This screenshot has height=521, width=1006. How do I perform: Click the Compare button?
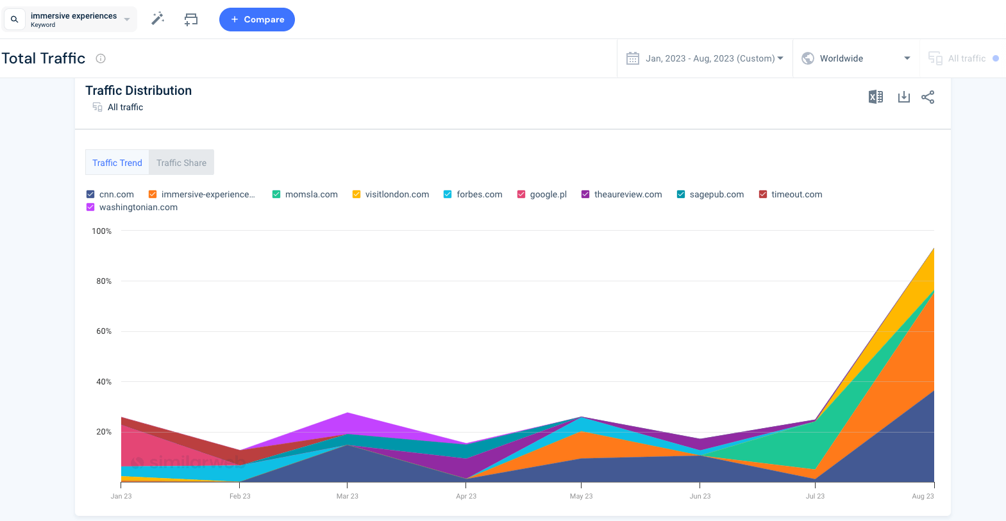click(257, 19)
